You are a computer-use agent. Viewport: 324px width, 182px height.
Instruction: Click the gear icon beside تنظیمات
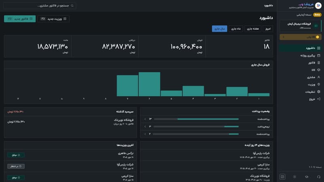coord(319,92)
